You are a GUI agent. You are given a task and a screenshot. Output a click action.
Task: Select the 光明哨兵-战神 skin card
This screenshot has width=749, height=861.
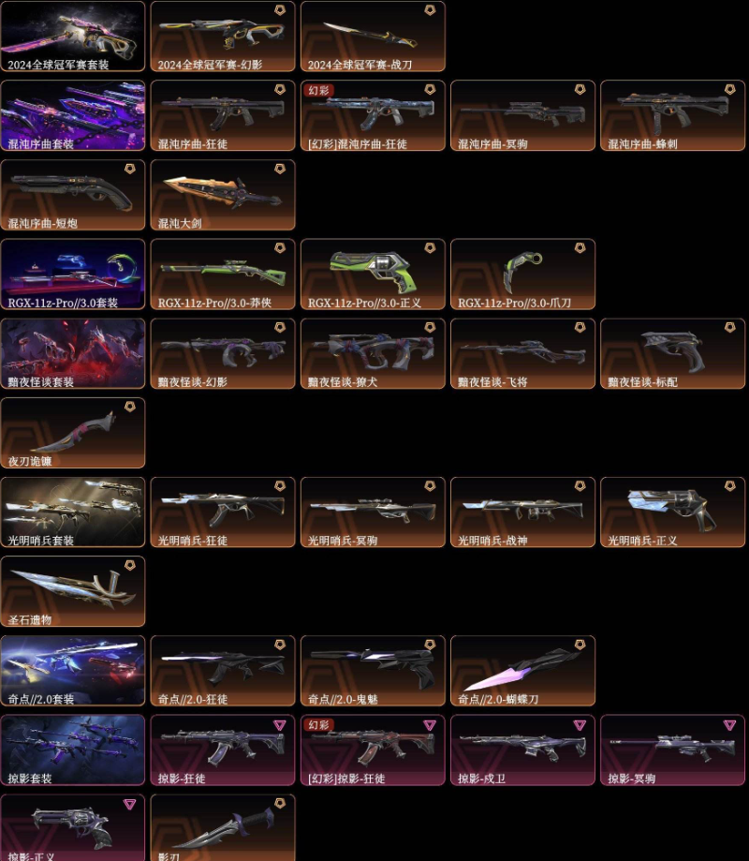pos(522,512)
